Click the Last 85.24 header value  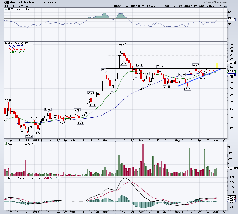[170, 6]
